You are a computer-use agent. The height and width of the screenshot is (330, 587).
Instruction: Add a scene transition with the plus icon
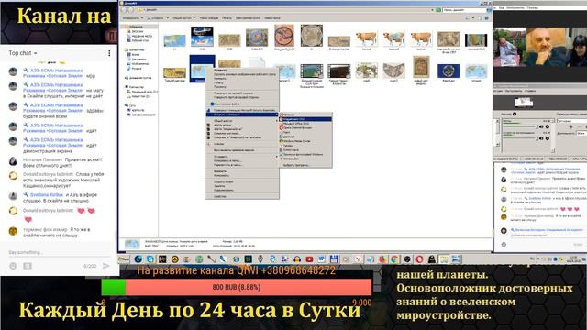(x=570, y=126)
